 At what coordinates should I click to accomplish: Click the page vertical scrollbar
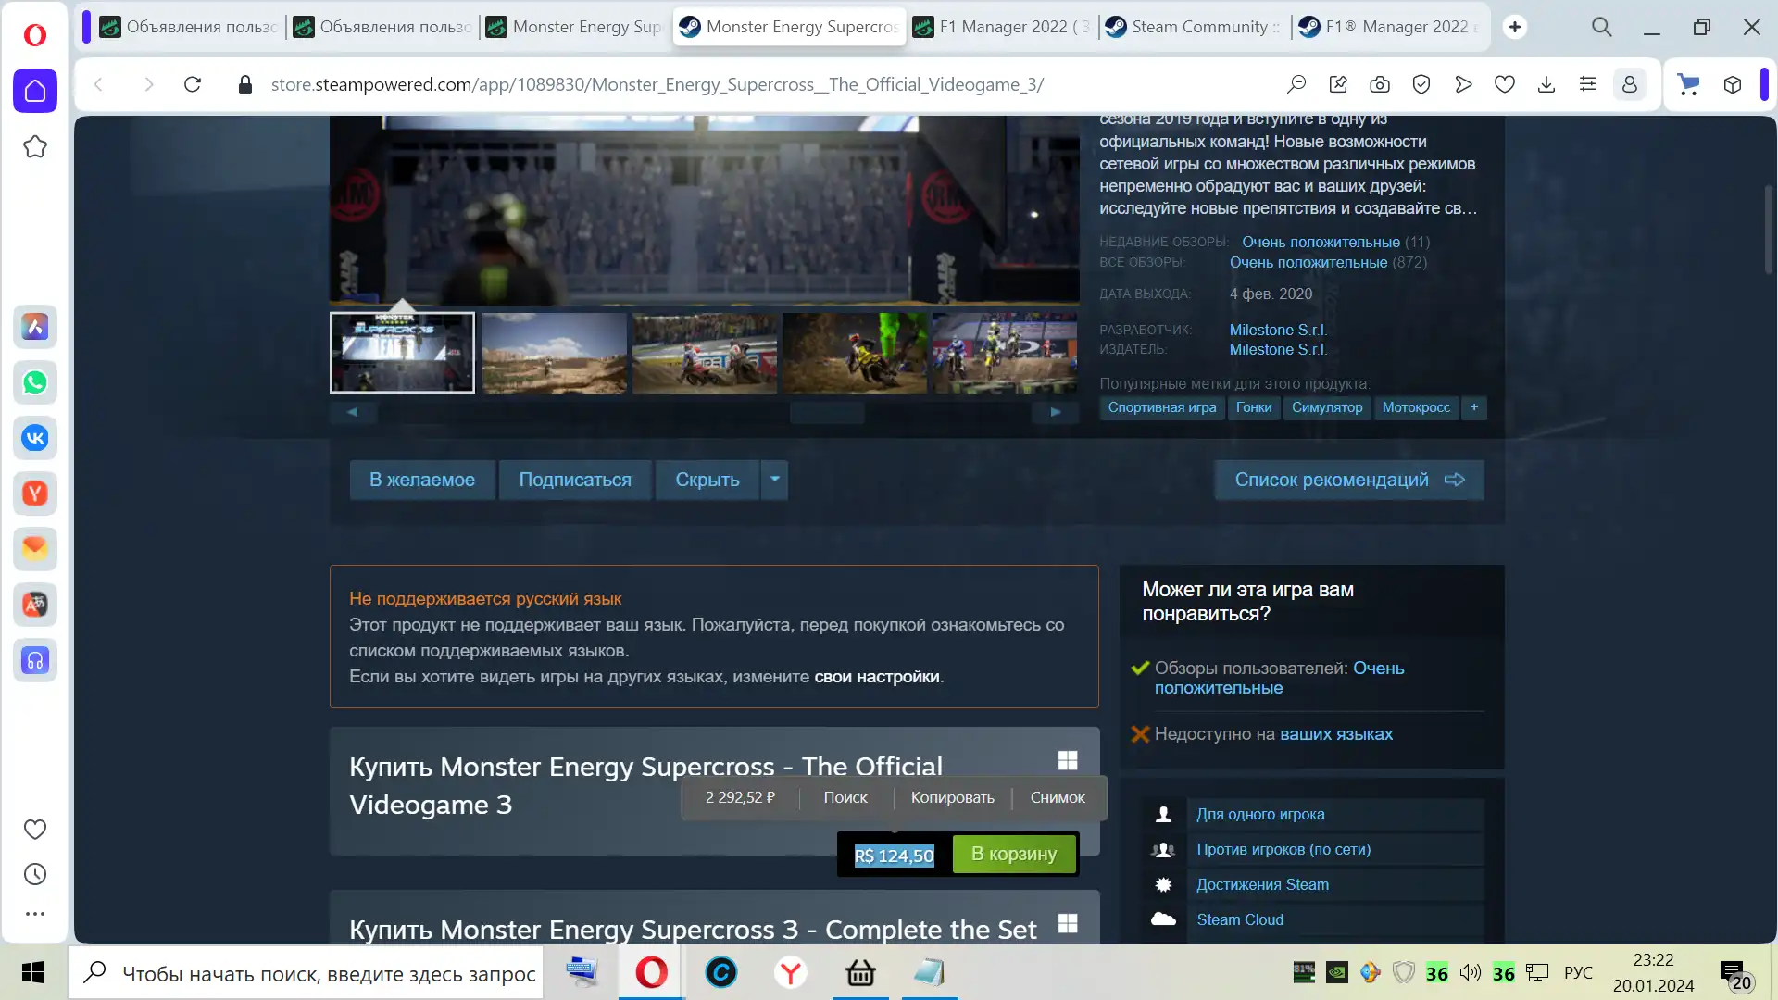click(x=1769, y=229)
